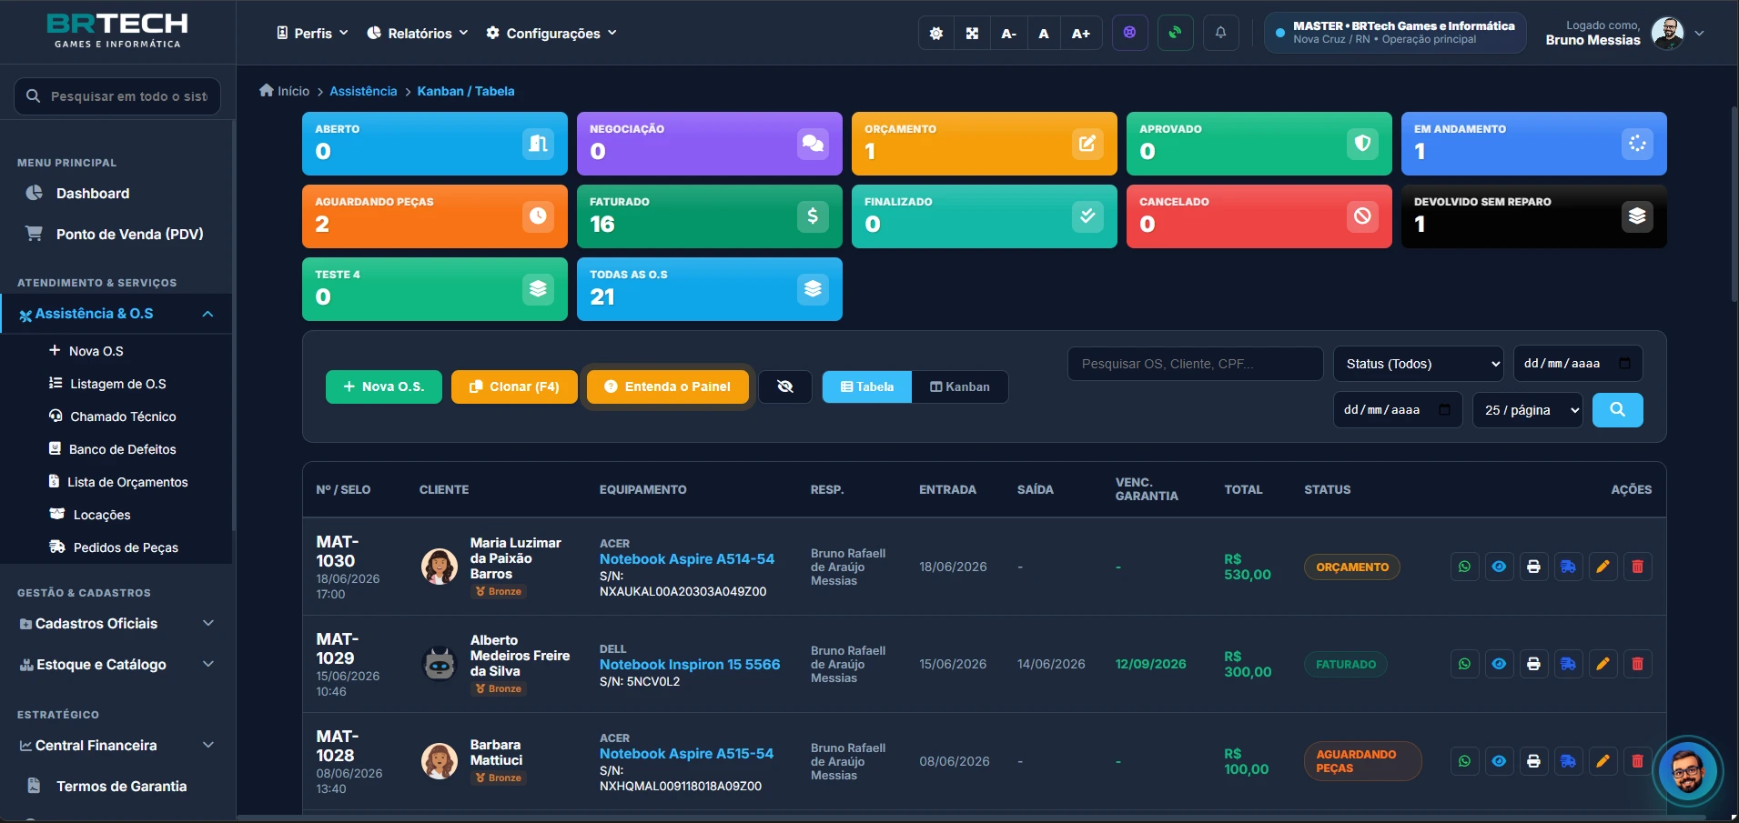This screenshot has height=823, width=1739.
Task: Toggle theme with the gear-sun icon
Action: click(x=936, y=33)
